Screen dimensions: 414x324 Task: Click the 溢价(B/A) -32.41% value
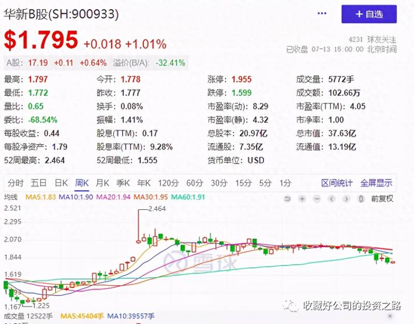(x=170, y=63)
